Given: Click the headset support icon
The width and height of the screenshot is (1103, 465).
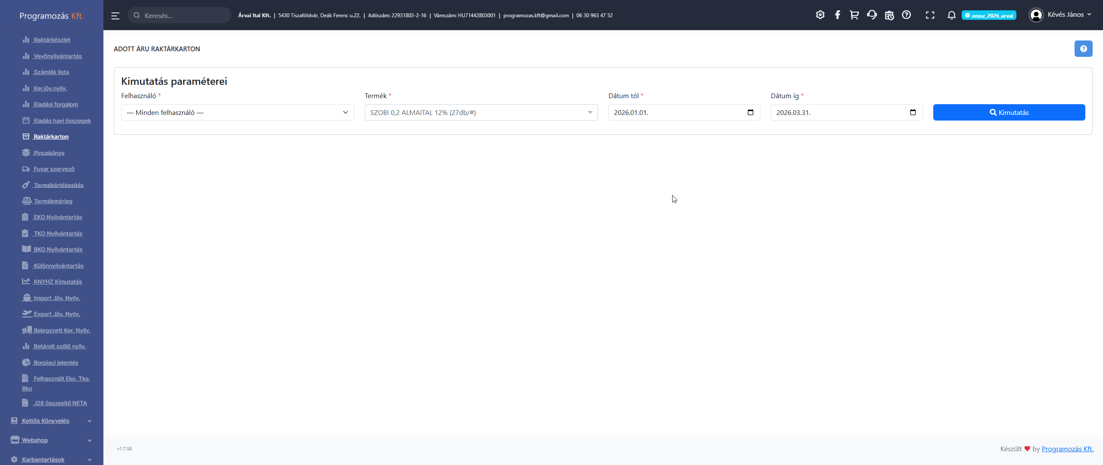Looking at the screenshot, I should tap(872, 15).
